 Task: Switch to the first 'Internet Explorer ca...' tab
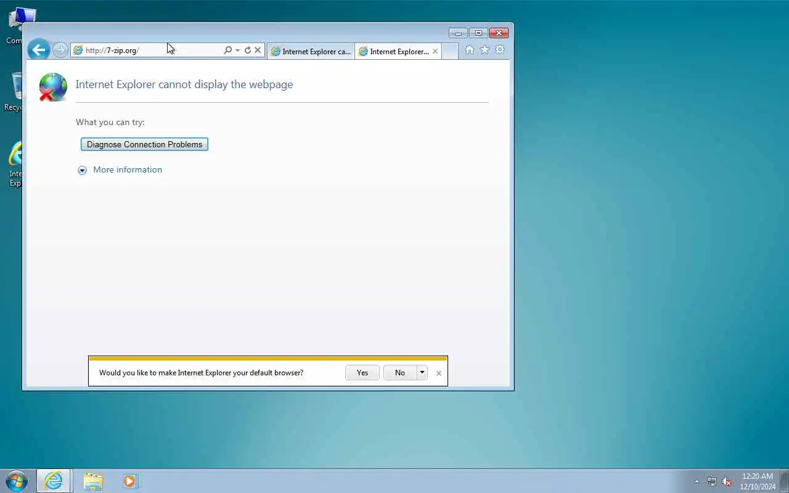point(311,52)
